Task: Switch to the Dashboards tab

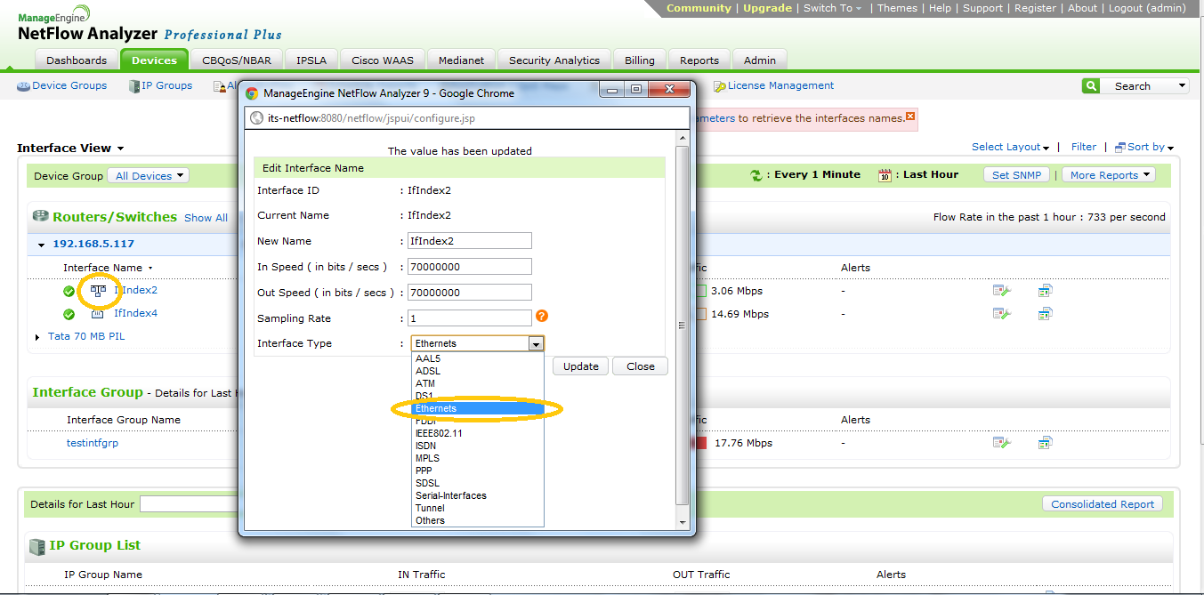Action: (x=77, y=60)
